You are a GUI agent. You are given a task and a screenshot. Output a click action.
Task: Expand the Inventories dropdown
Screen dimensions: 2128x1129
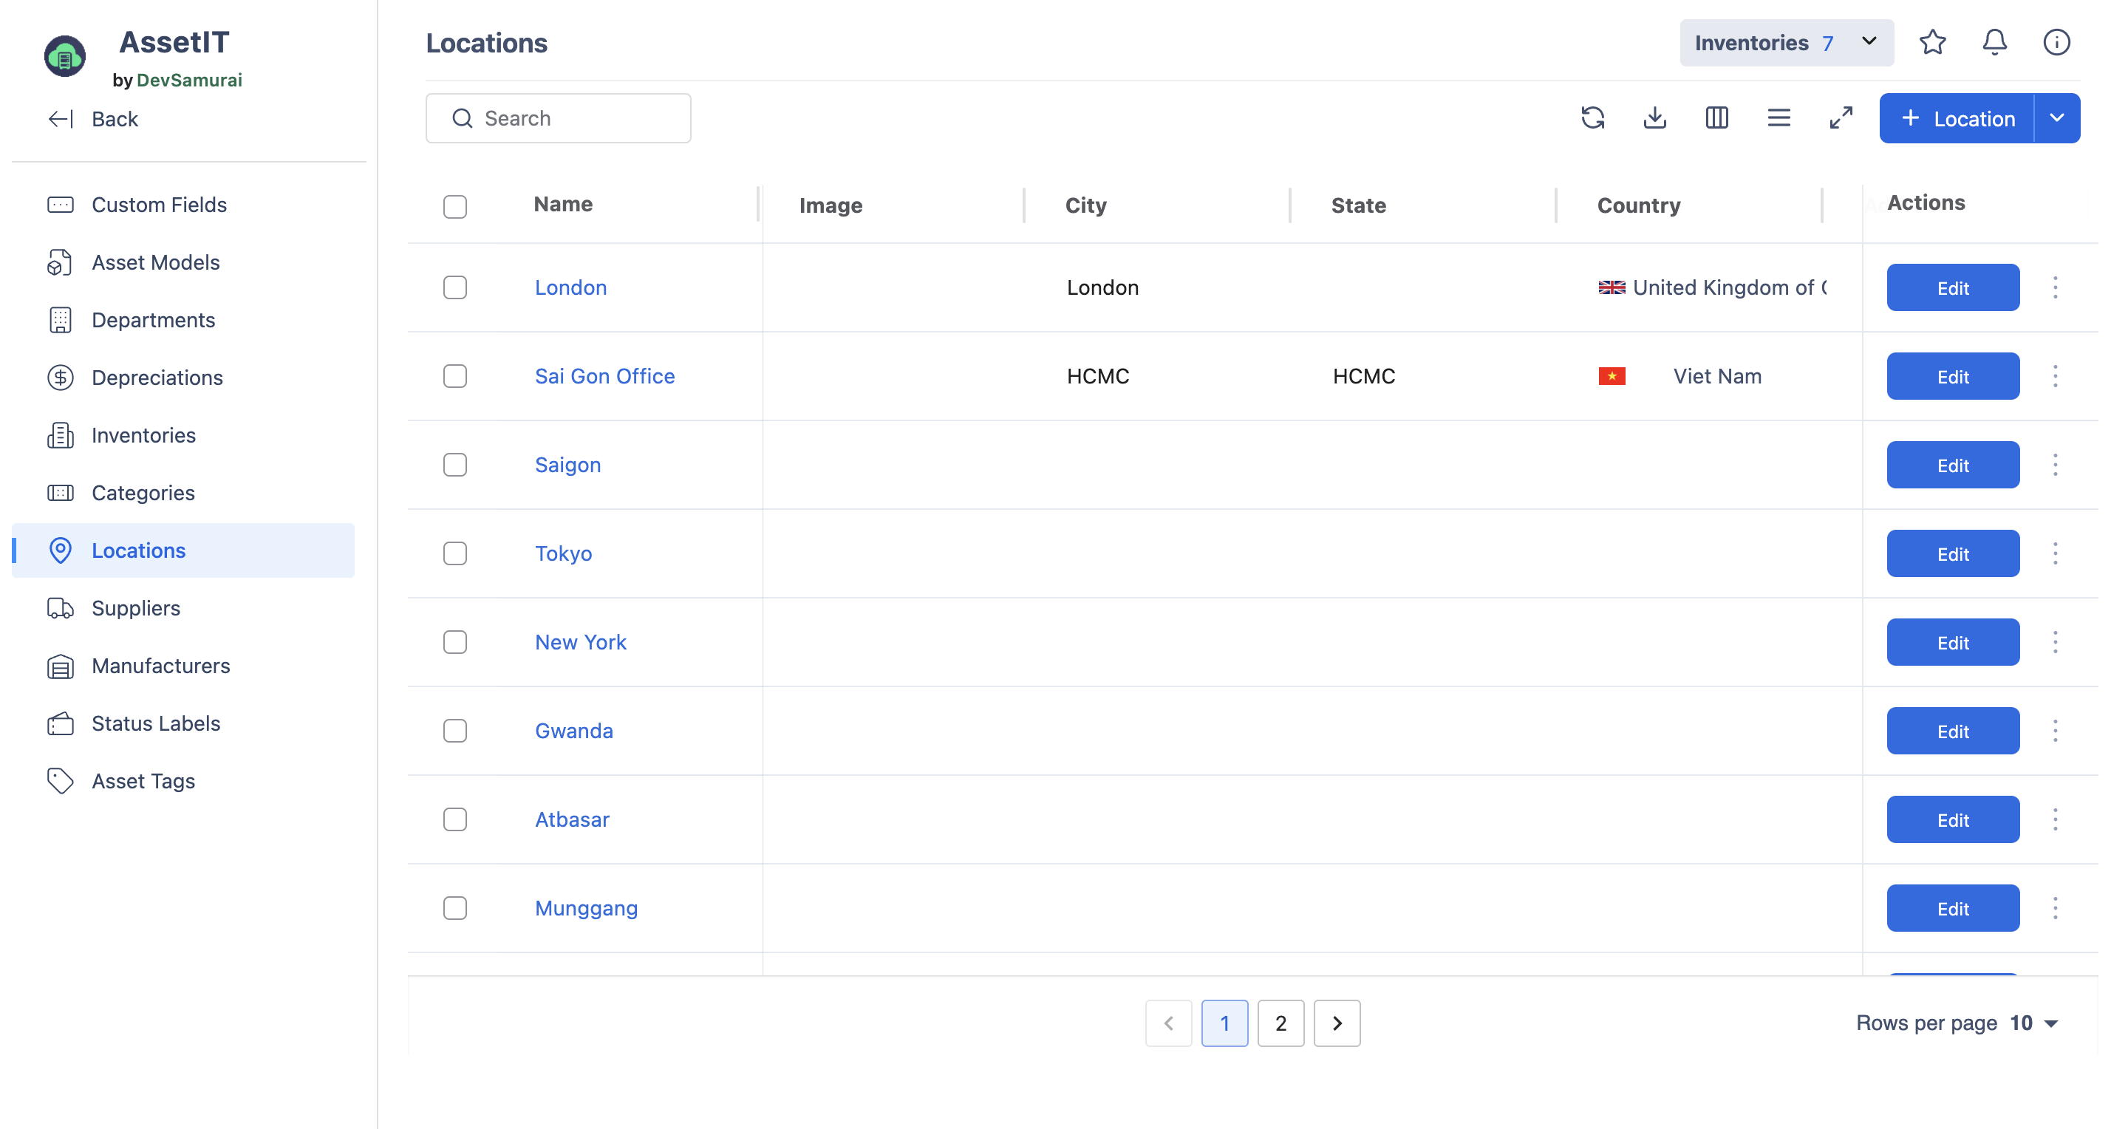point(1786,42)
